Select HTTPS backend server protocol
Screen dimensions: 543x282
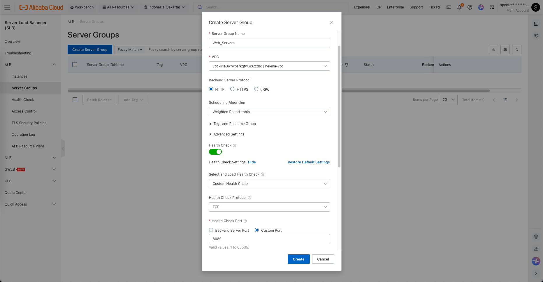tap(232, 89)
